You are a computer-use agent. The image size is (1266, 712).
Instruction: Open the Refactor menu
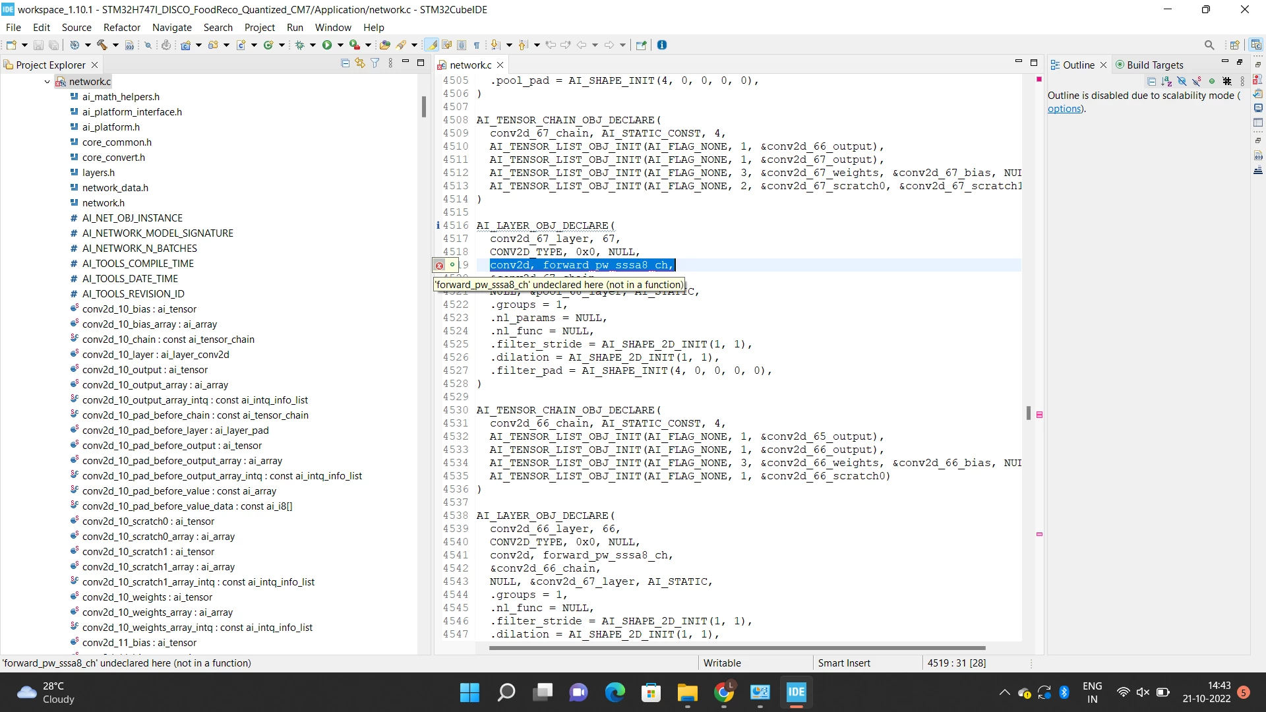click(122, 27)
